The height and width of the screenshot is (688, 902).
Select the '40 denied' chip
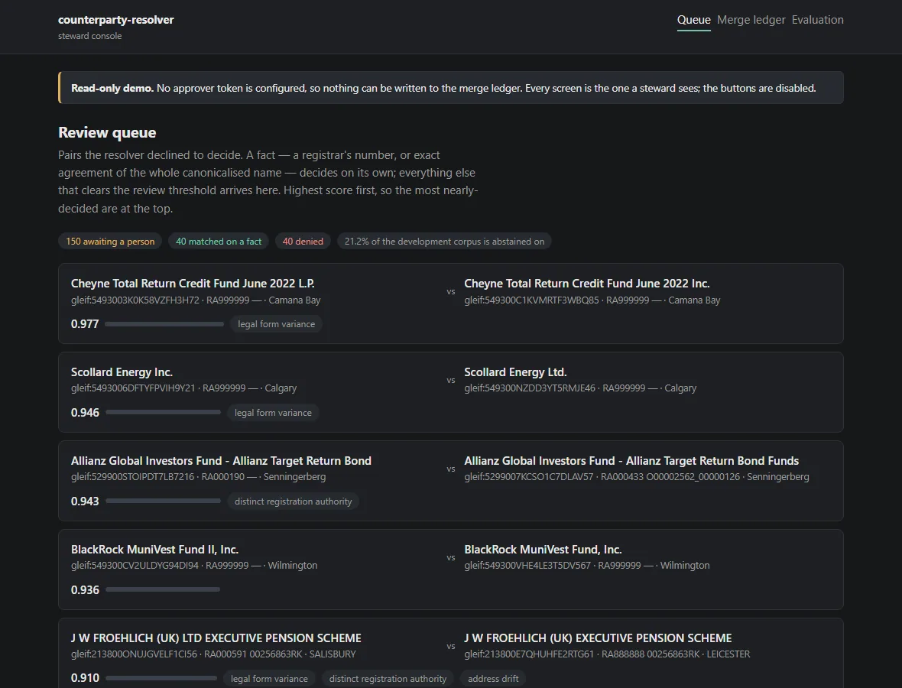pyautogui.click(x=303, y=242)
